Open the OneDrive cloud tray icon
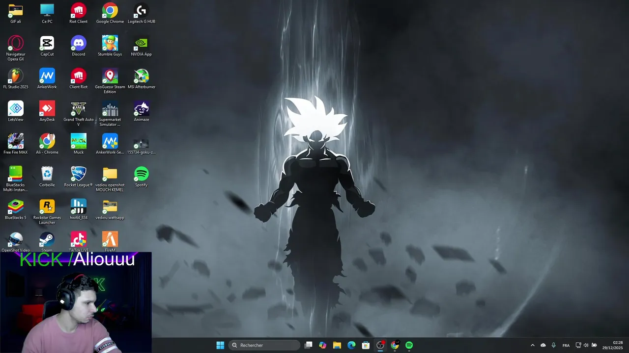The image size is (629, 353). pyautogui.click(x=543, y=345)
